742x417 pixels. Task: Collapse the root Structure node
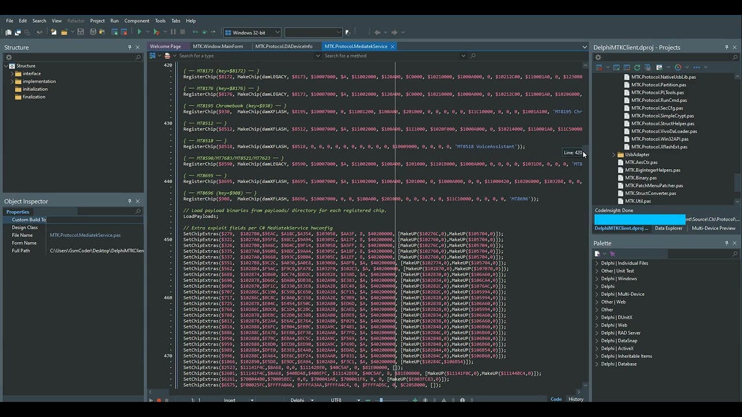[6, 65]
